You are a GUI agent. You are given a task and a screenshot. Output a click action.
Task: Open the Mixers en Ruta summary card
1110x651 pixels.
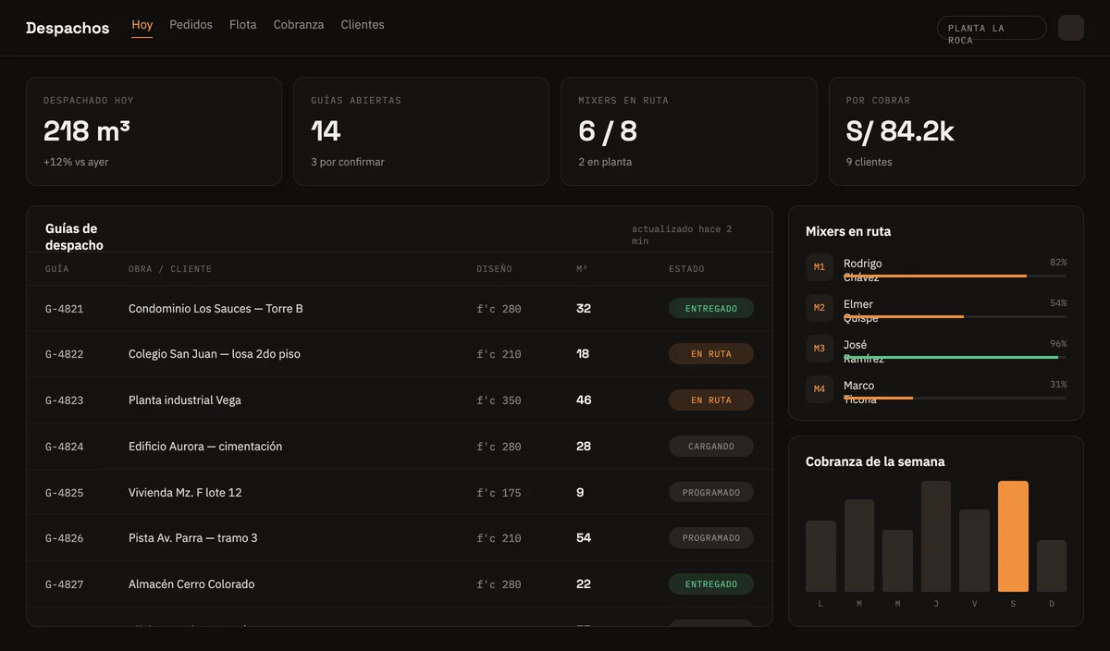click(x=689, y=131)
